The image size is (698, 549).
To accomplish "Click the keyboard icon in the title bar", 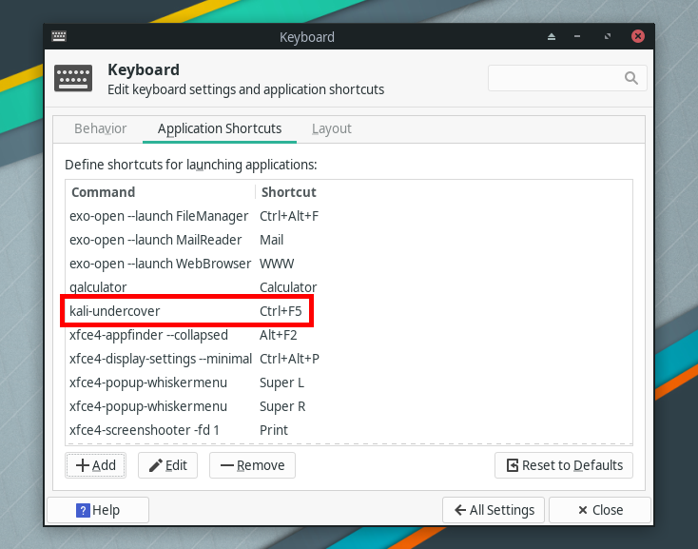I will pos(59,36).
